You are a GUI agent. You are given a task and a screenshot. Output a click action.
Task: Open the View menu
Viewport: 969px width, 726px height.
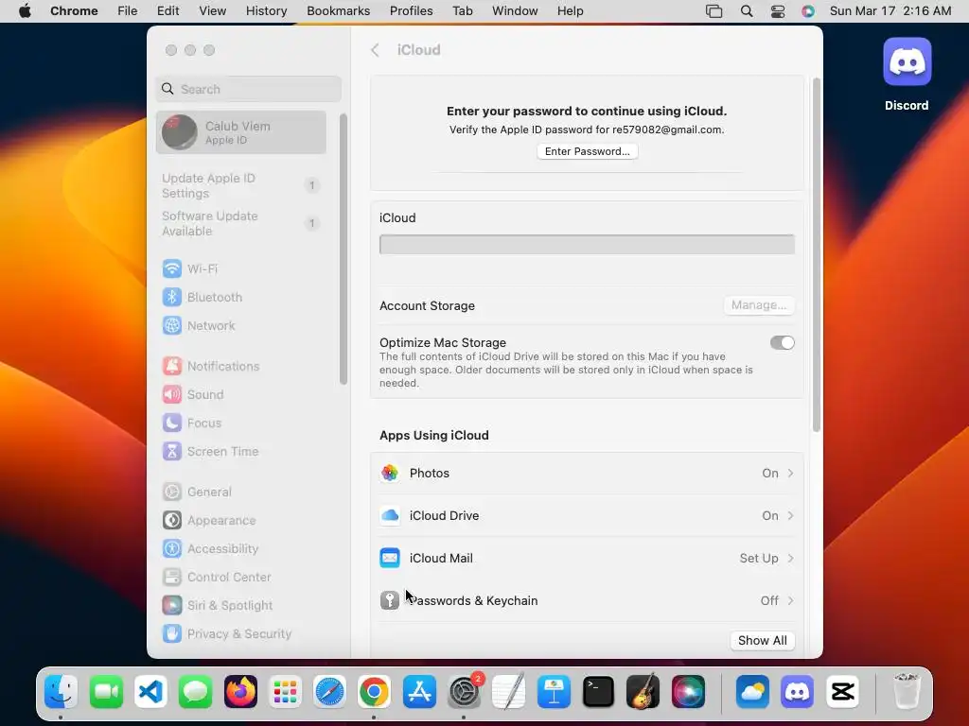[x=212, y=11]
